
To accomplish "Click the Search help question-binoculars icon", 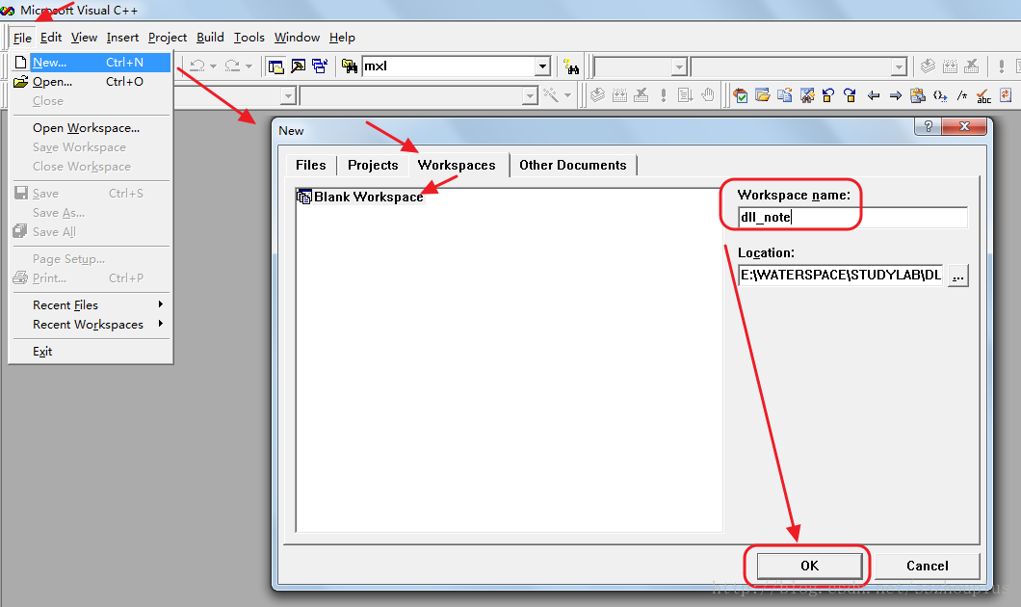I will [571, 66].
